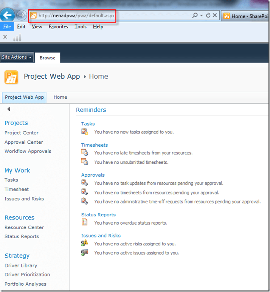Click the Tasks reminder icon
Viewport: 270px width, 292px height.
pyautogui.click(x=85, y=132)
